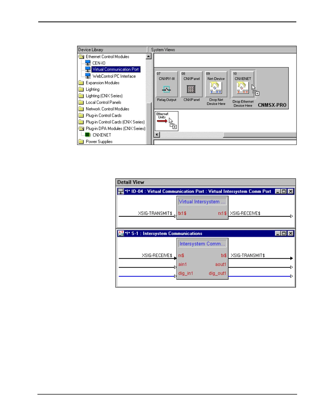Select the dig_out1 digital output pin
The image size is (325, 420).
(x=217, y=273)
